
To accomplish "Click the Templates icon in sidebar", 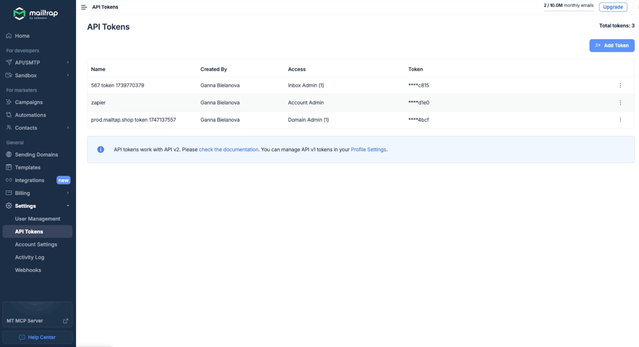I will point(9,167).
